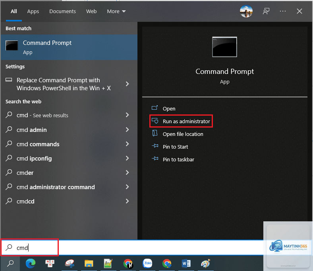Open the feedback icon in header
Viewport: 313px width, 271px height.
pos(266,11)
